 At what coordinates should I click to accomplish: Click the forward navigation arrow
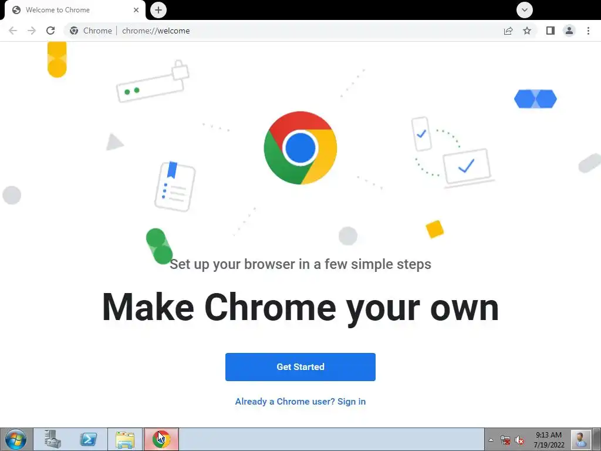coord(32,31)
